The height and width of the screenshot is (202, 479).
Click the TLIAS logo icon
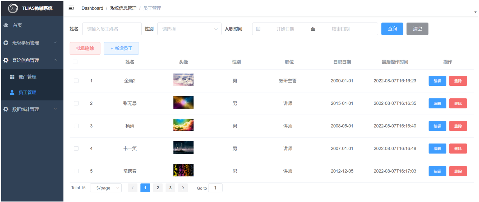point(13,8)
